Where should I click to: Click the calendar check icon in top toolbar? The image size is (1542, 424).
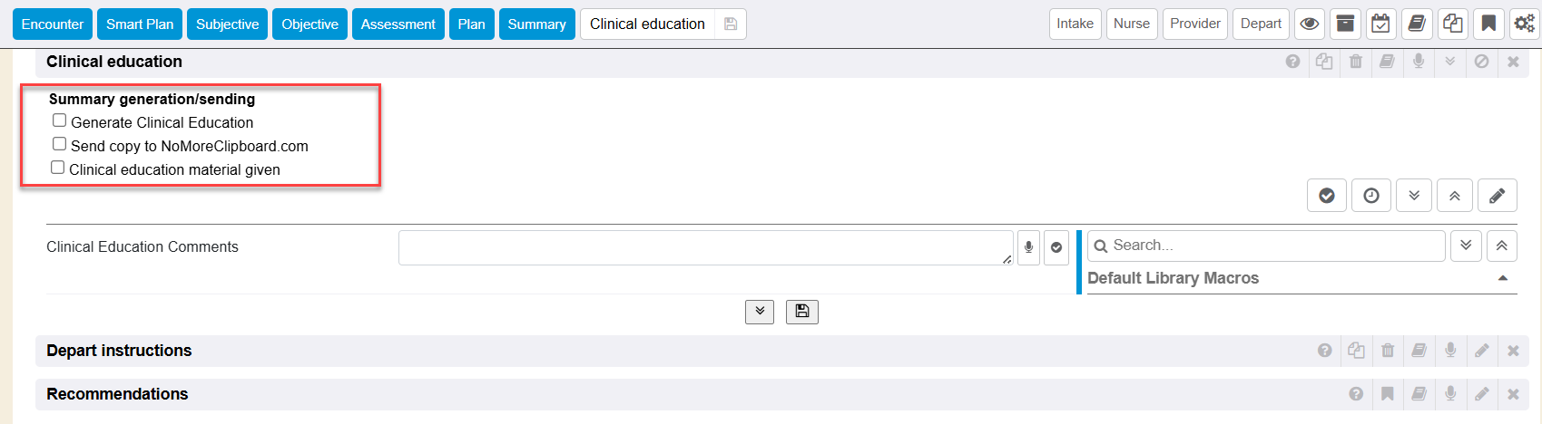pyautogui.click(x=1380, y=24)
